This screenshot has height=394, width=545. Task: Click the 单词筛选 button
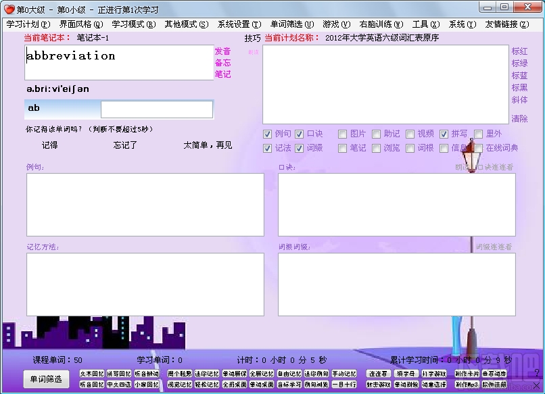(46, 378)
